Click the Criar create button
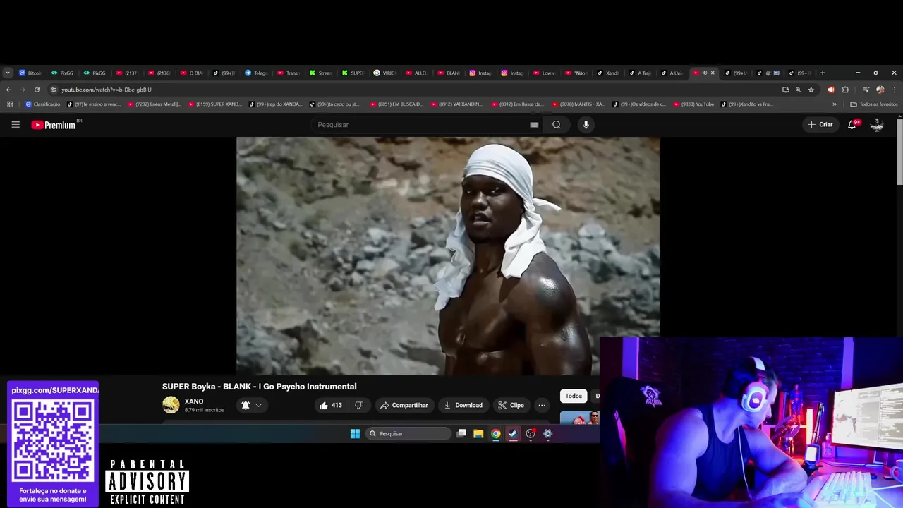903x508 pixels. (820, 125)
